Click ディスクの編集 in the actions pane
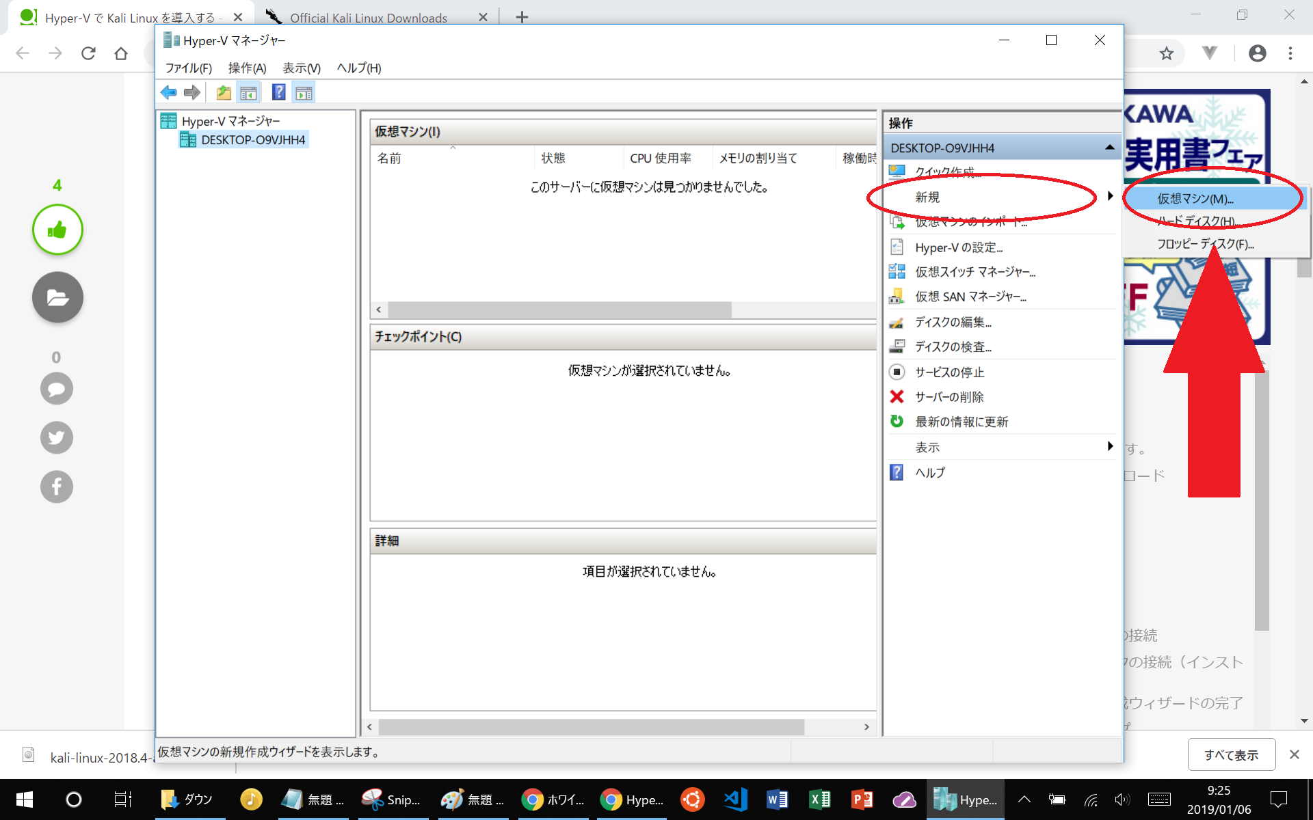The height and width of the screenshot is (820, 1313). coord(953,322)
